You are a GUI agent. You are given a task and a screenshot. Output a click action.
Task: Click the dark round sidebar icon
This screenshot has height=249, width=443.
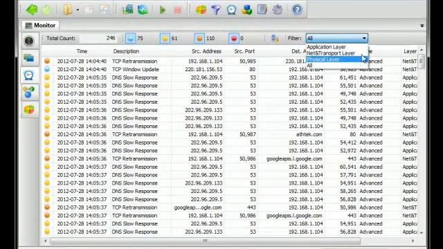point(29,41)
